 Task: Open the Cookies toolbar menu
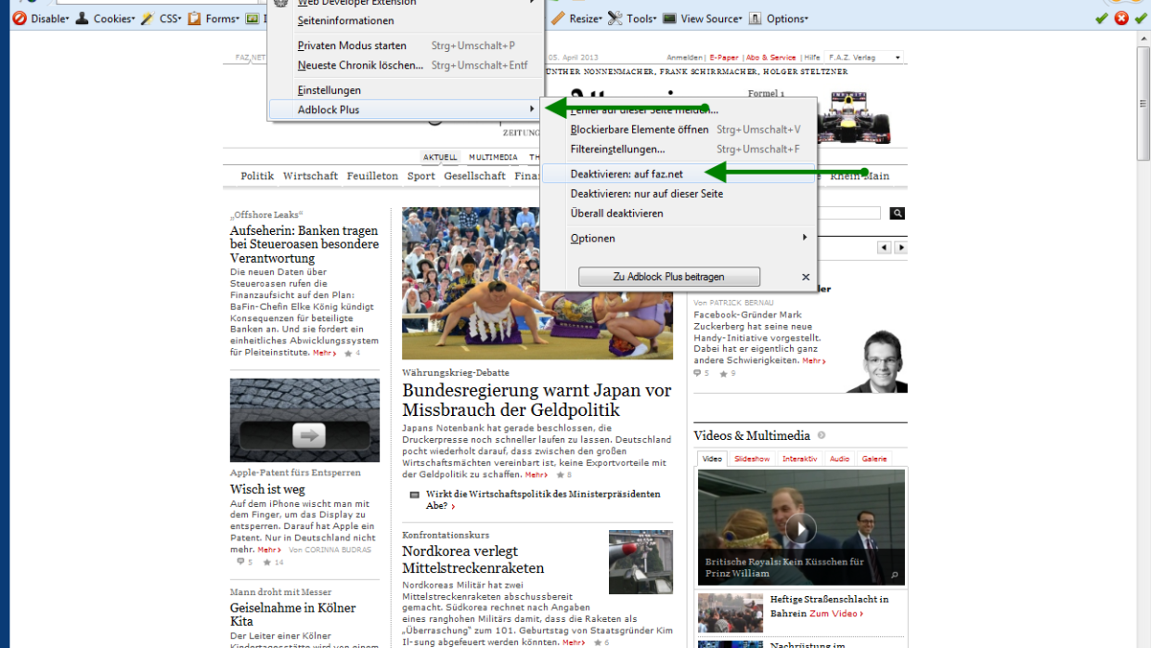(x=105, y=19)
